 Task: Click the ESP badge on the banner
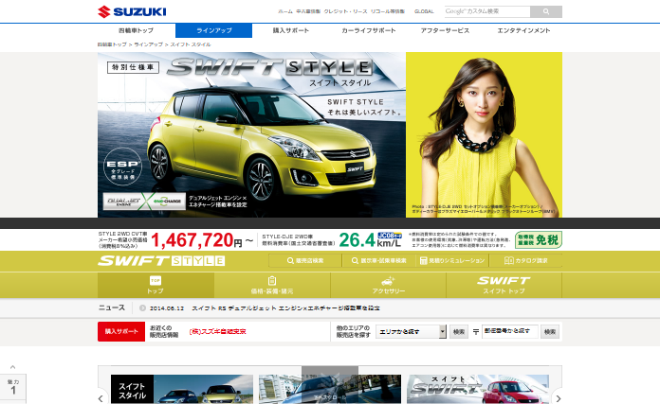(122, 167)
